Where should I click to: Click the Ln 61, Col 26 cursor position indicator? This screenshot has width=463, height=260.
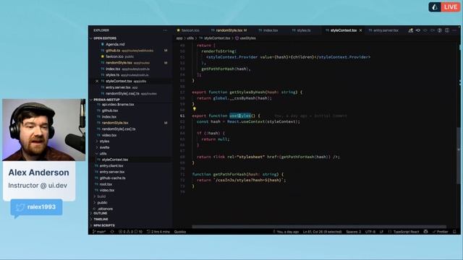tap(322, 232)
